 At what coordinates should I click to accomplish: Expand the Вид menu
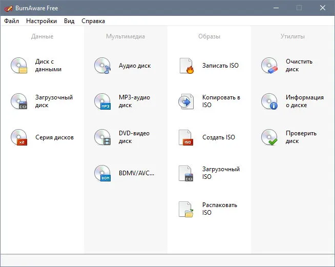69,21
